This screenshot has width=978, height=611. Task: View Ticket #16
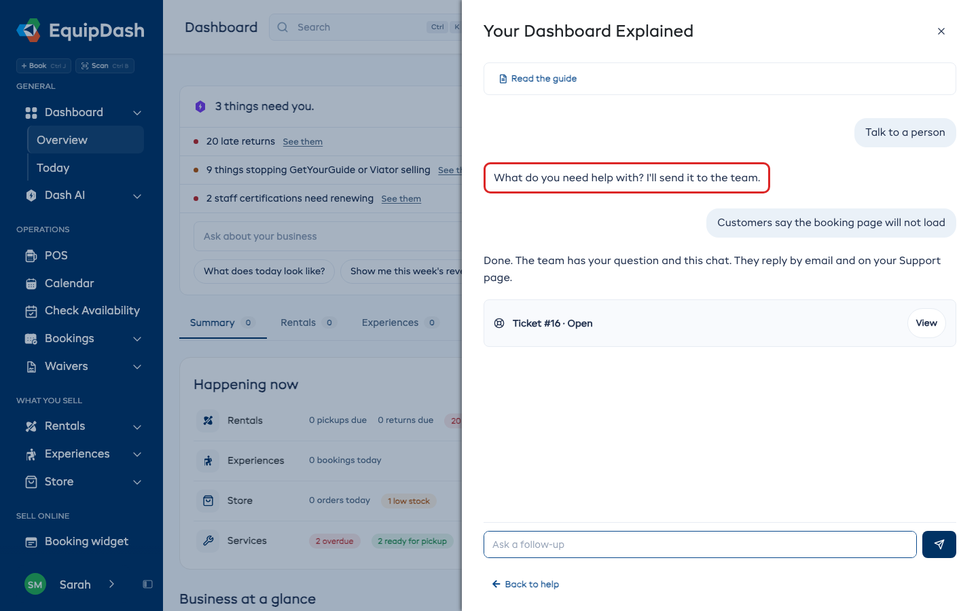[926, 323]
